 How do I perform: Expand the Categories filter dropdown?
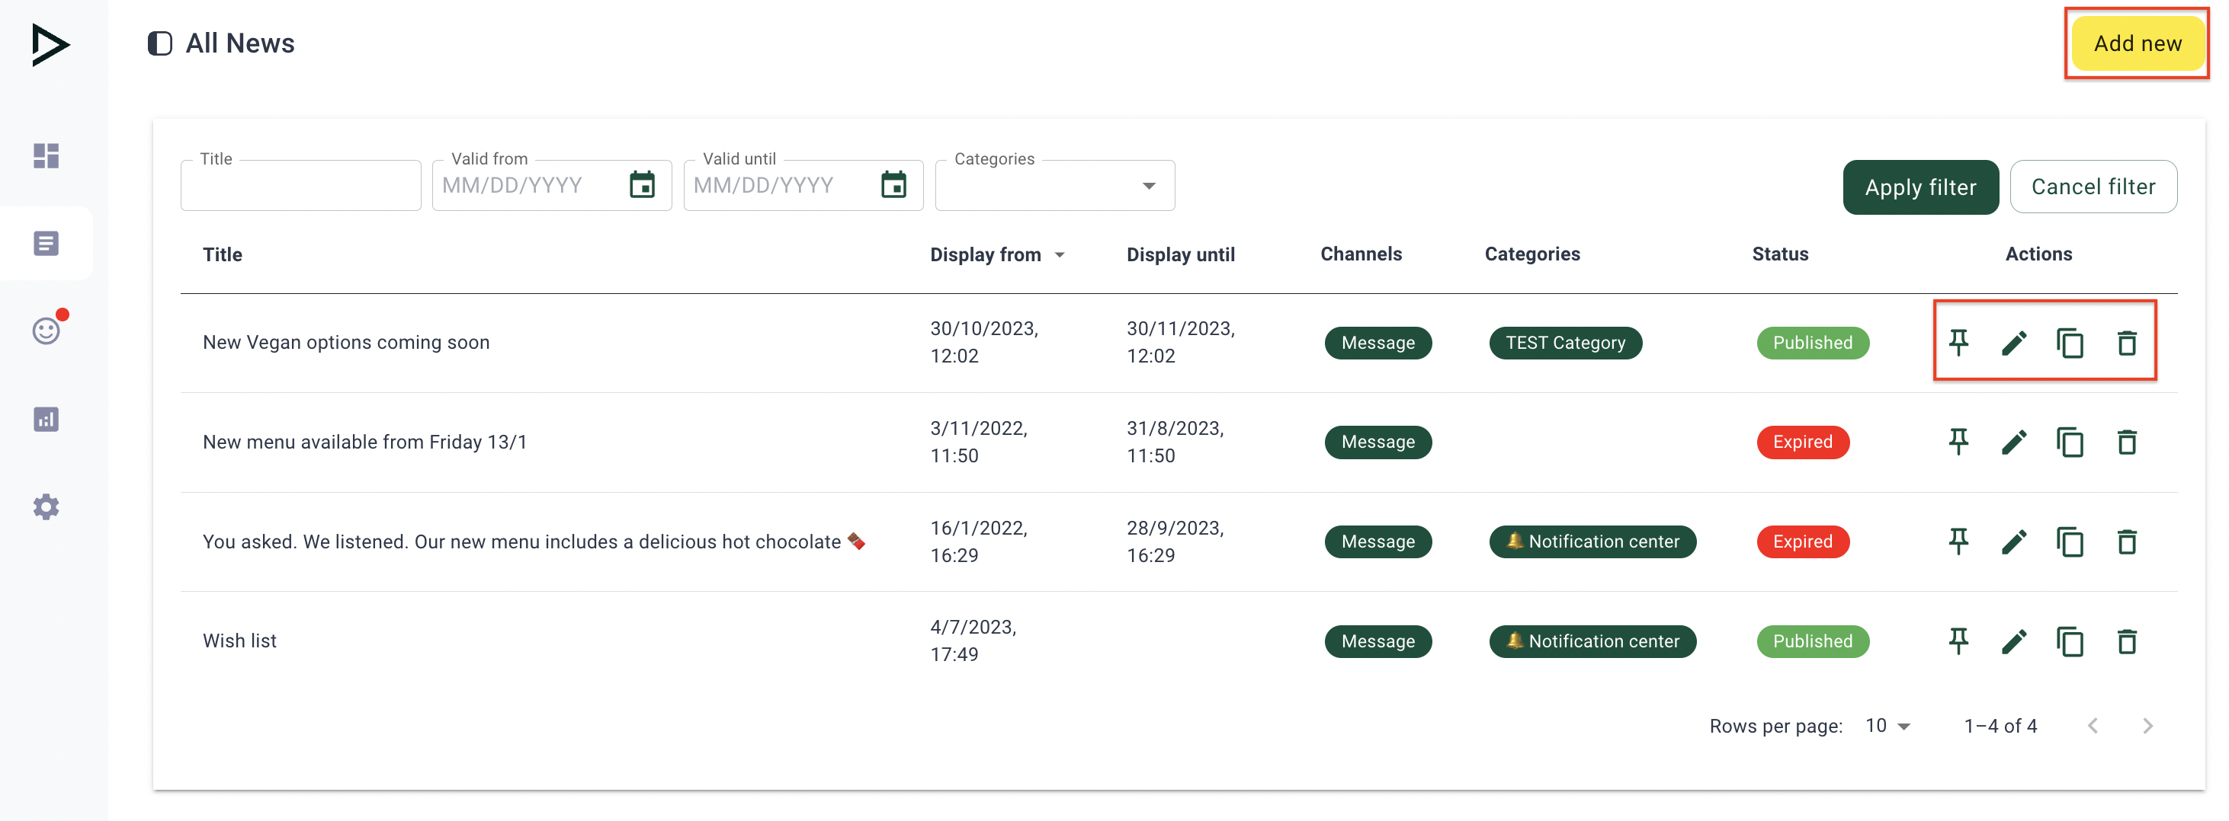[x=1148, y=186]
